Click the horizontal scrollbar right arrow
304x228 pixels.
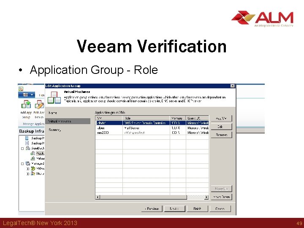point(206,197)
